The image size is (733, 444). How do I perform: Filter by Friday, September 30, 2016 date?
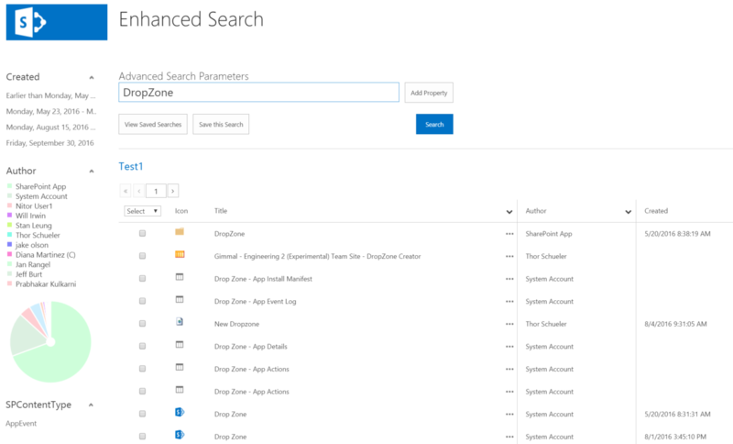point(50,143)
